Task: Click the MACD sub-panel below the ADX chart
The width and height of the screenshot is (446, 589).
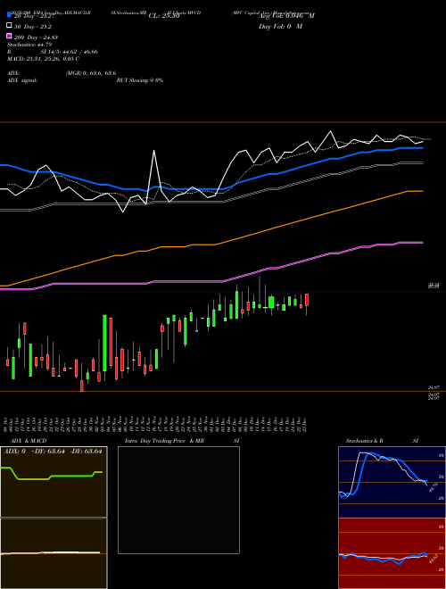Action: coord(54,553)
